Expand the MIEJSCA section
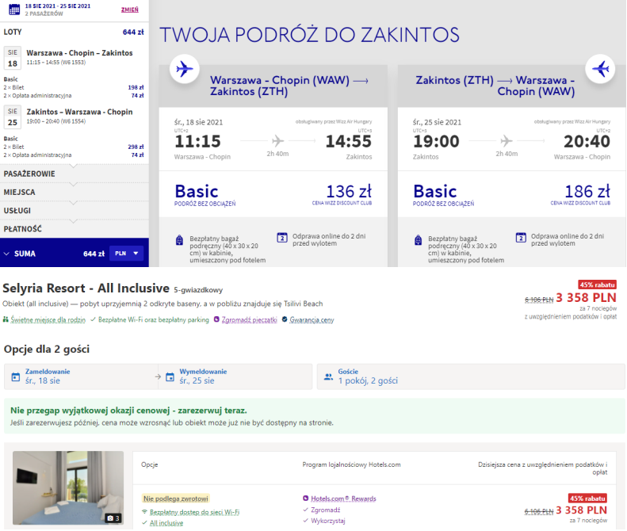Viewport: 627px width, 531px height. click(x=75, y=192)
